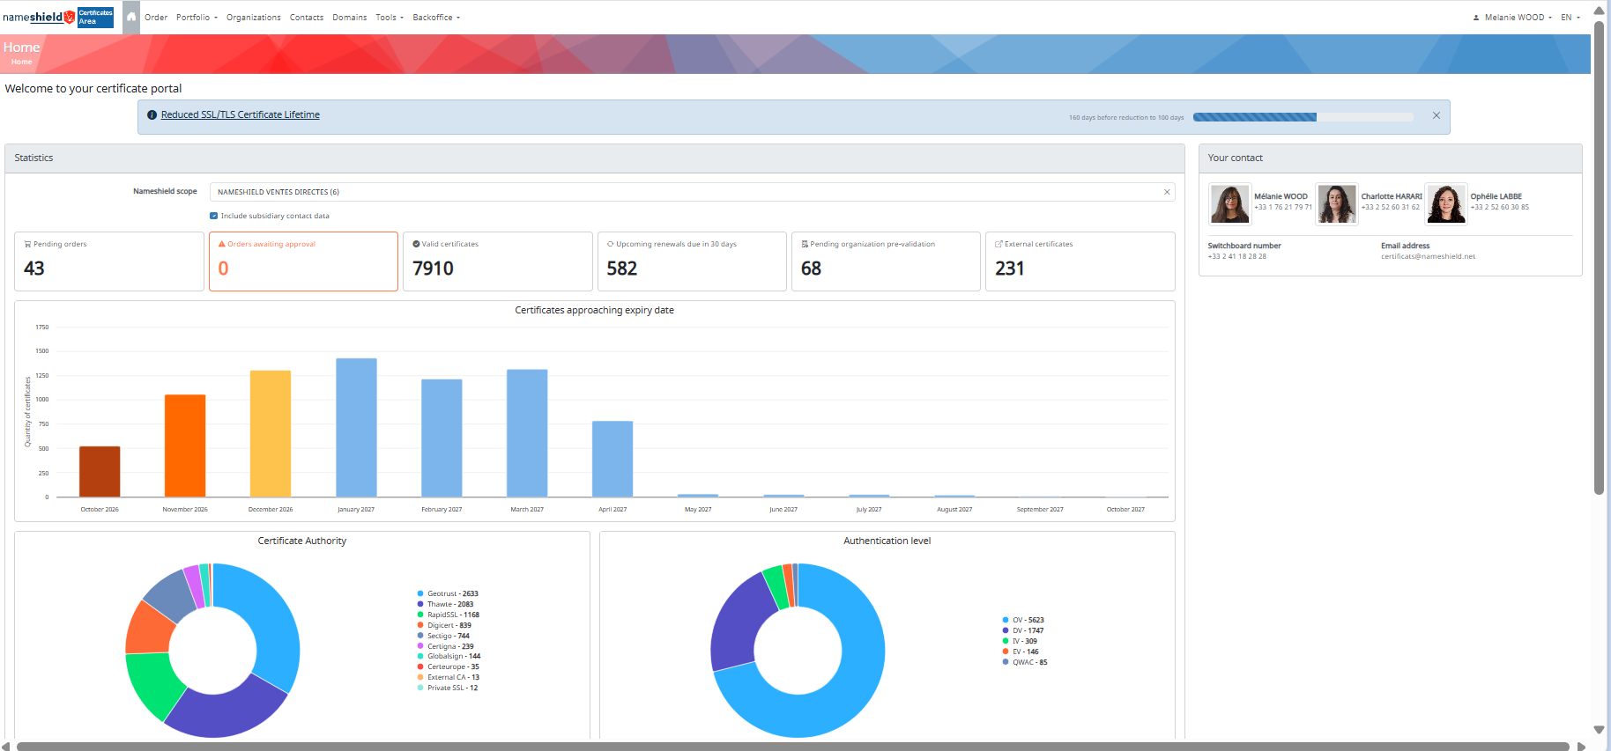Image resolution: width=1611 pixels, height=751 pixels.
Task: Toggle Thawte legend entry
Action: coord(445,604)
